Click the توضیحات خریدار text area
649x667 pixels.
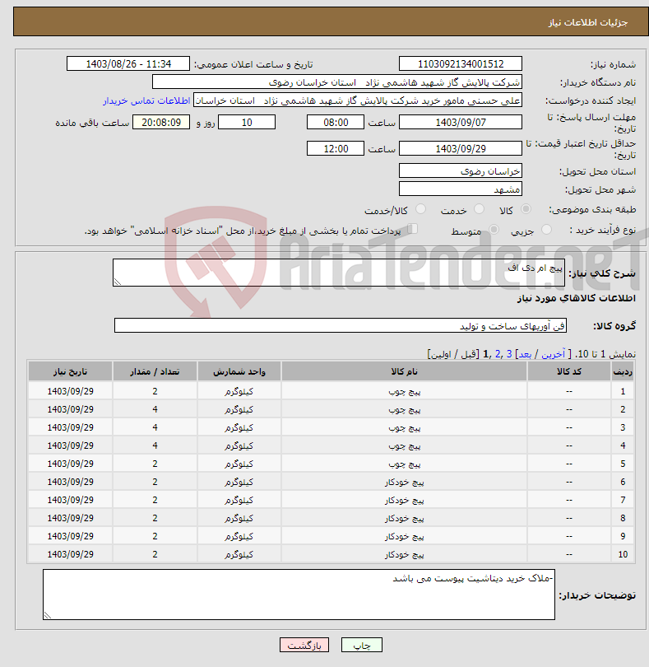299,595
